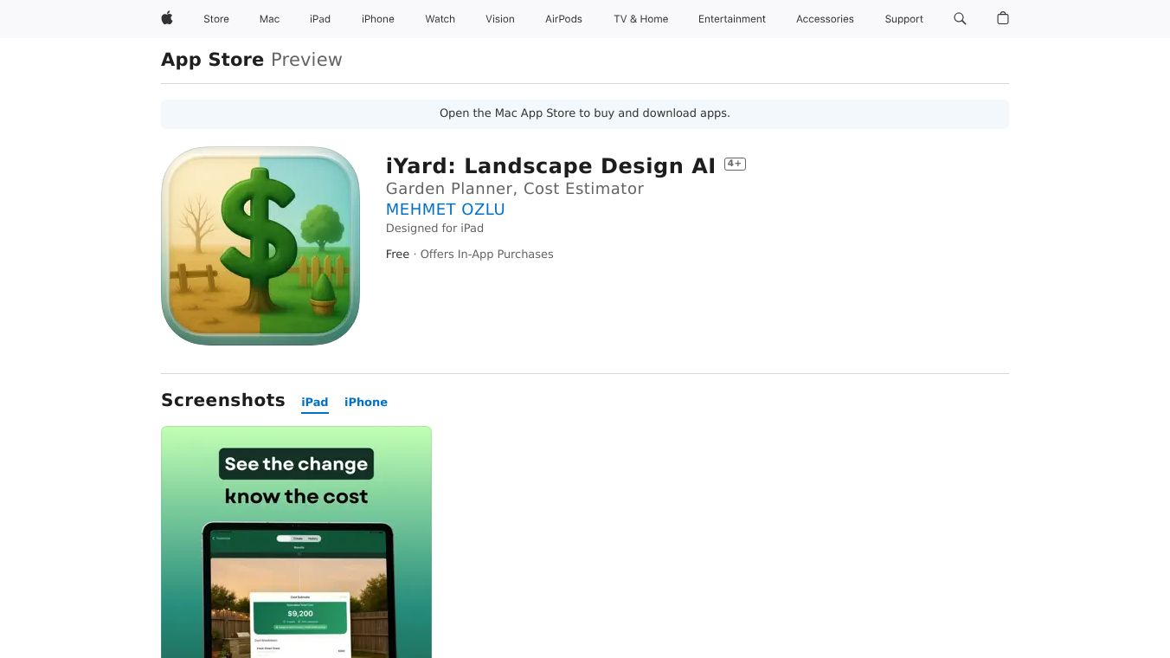Open the shopping bag icon
1170x658 pixels.
(x=1003, y=18)
